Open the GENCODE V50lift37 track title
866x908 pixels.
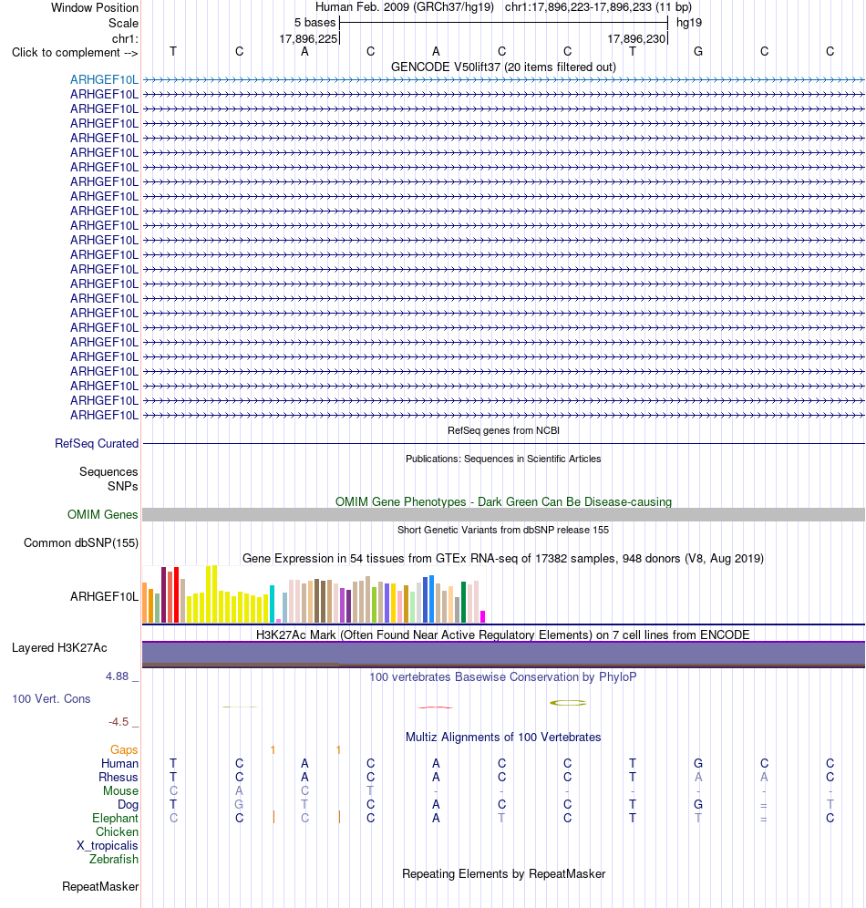(503, 67)
